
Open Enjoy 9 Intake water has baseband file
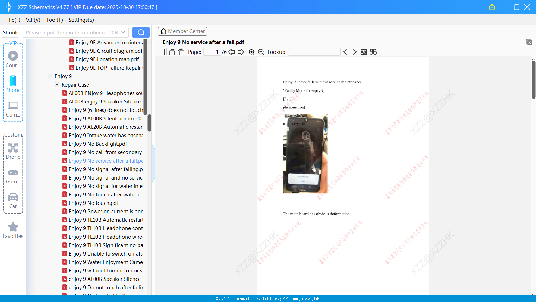point(102,136)
